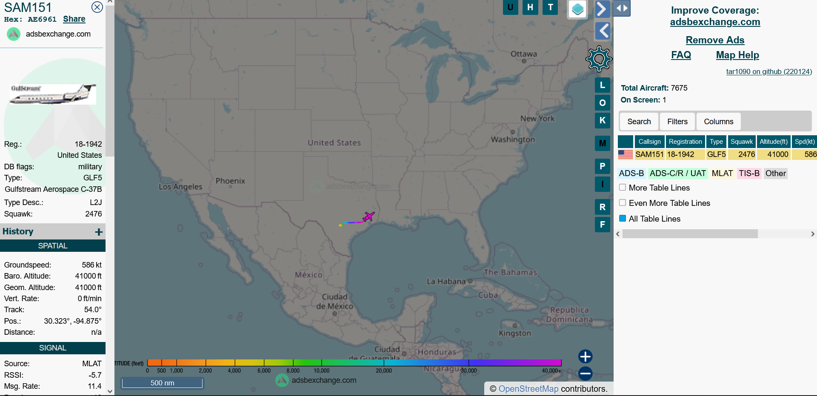Click the altitude color legend bar

(x=354, y=363)
